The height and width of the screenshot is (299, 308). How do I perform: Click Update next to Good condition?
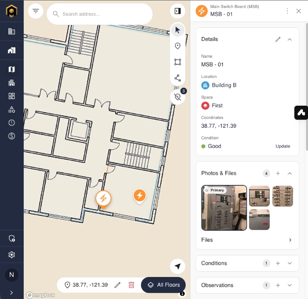(x=282, y=146)
